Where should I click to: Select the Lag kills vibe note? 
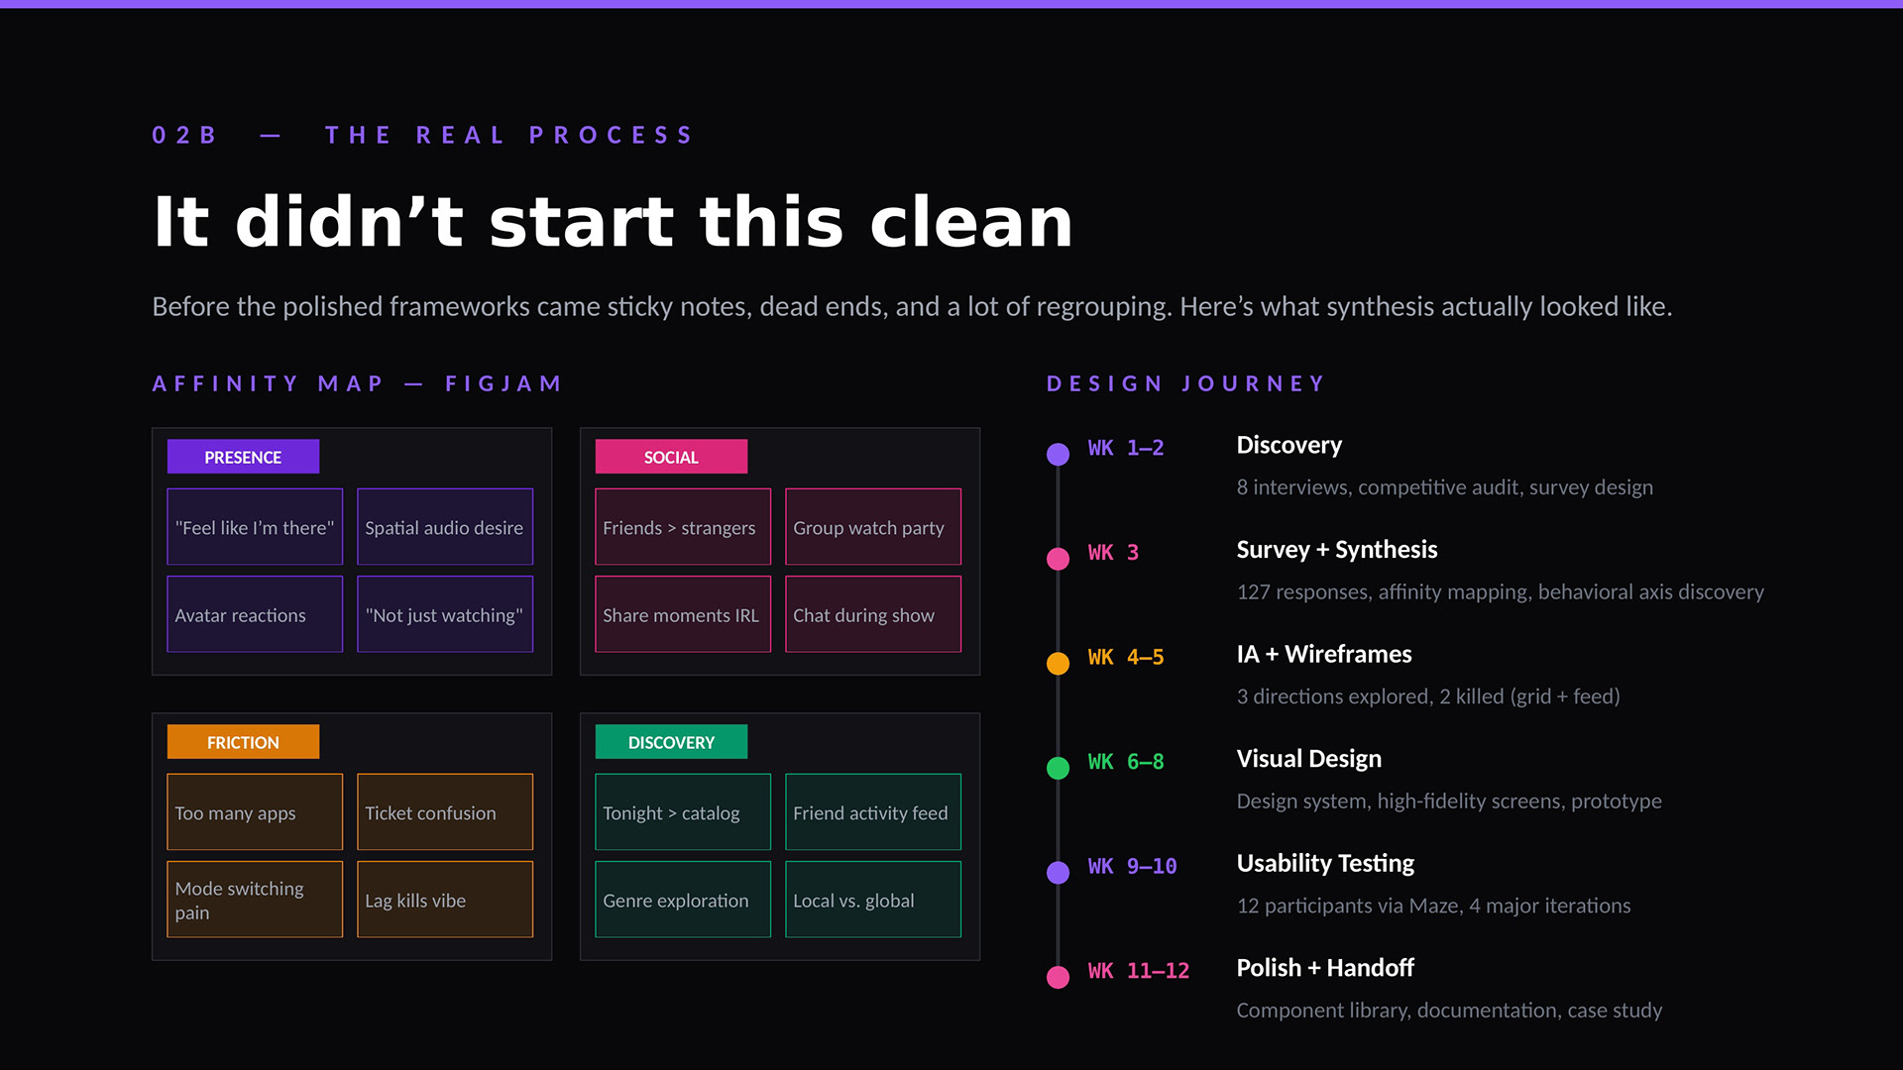445,900
